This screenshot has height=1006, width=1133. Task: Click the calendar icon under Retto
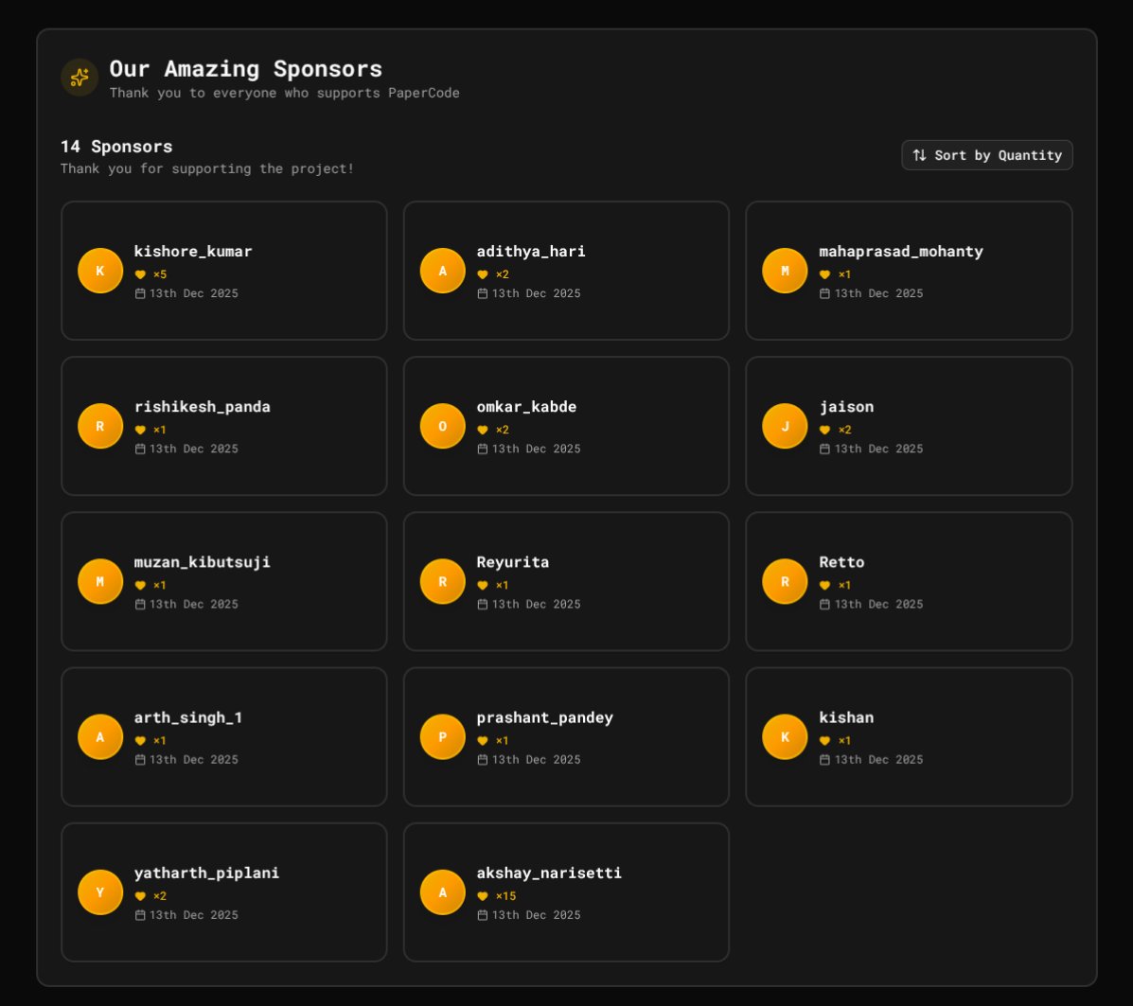point(824,604)
